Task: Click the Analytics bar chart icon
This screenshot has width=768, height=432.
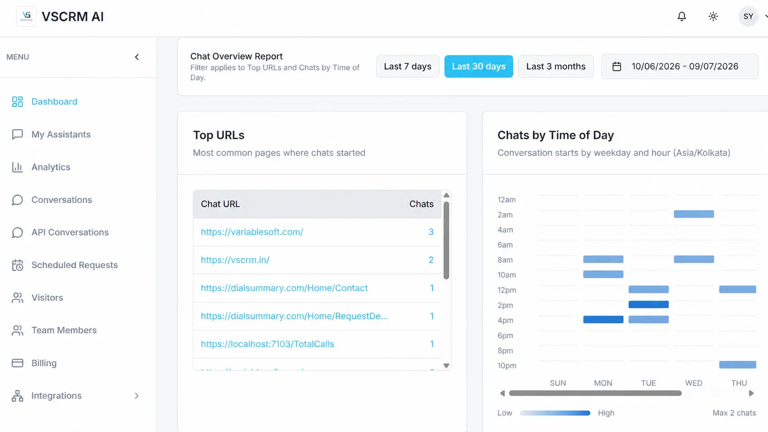Action: [17, 167]
